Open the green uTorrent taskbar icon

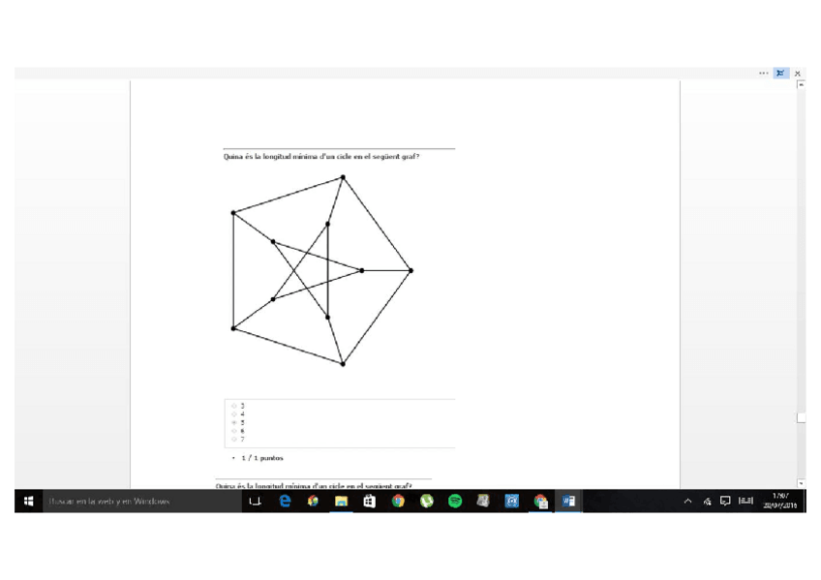[x=427, y=501]
